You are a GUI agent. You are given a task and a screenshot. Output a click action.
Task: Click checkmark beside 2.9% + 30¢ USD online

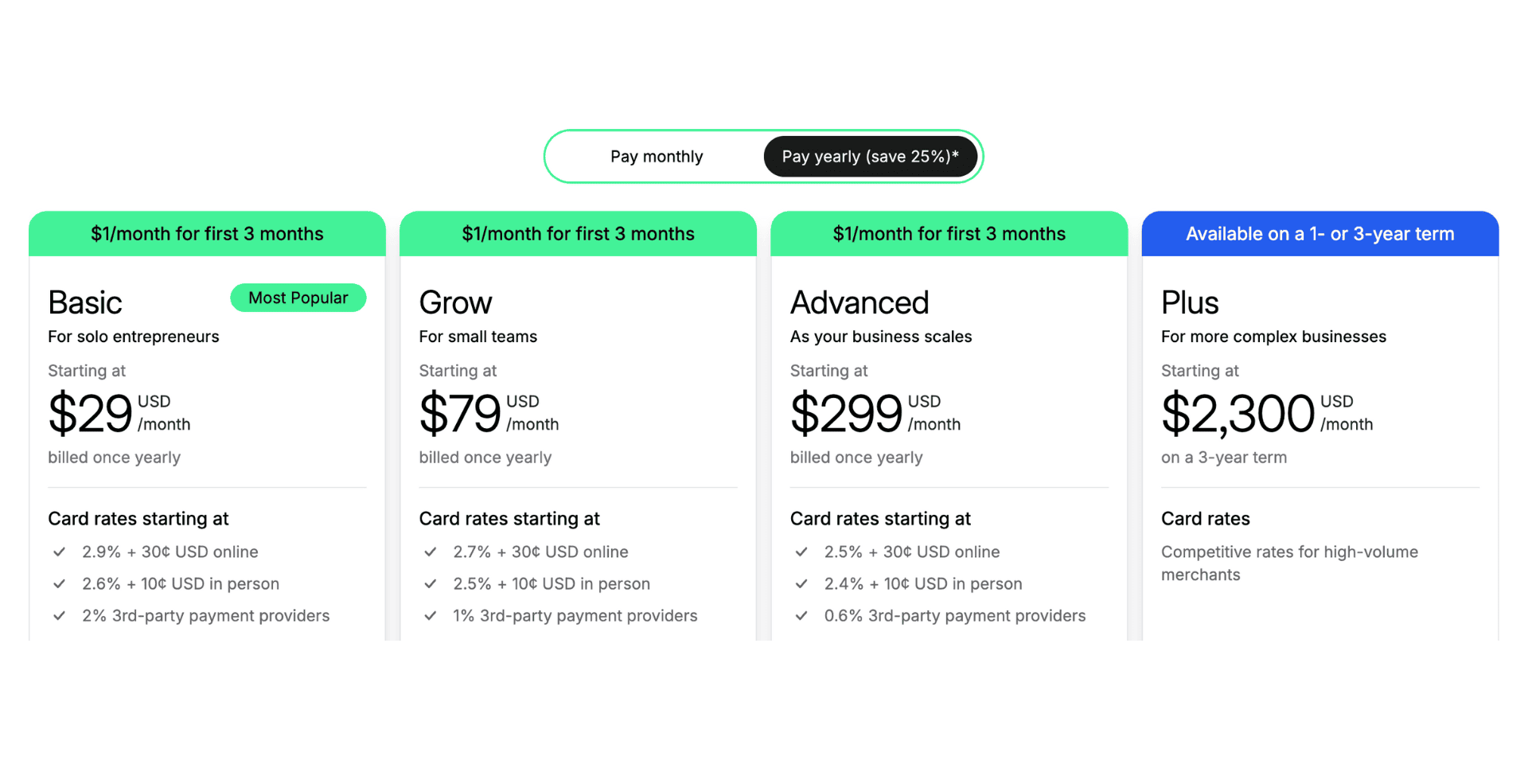tap(59, 552)
